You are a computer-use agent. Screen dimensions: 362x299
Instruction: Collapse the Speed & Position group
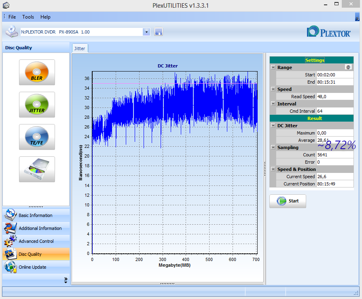point(273,169)
